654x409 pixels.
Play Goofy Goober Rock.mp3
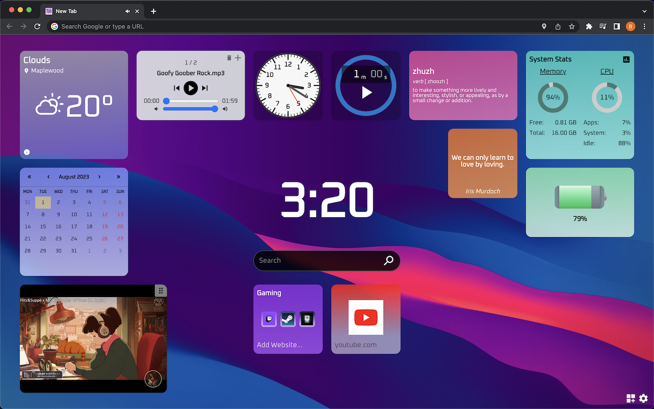[x=191, y=88]
